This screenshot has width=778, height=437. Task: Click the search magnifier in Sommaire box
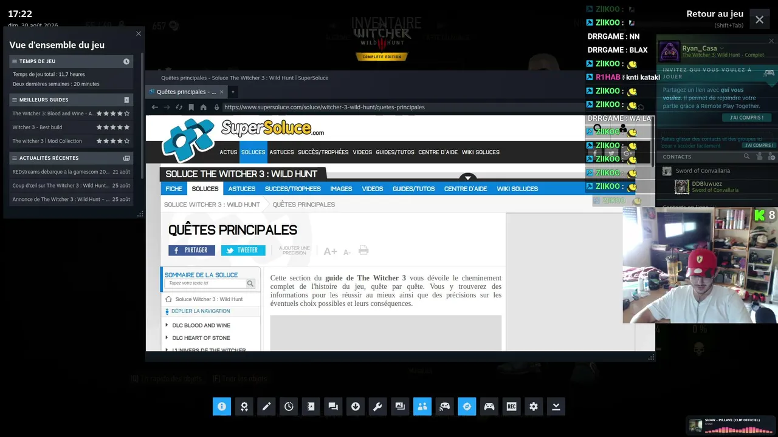coord(250,283)
